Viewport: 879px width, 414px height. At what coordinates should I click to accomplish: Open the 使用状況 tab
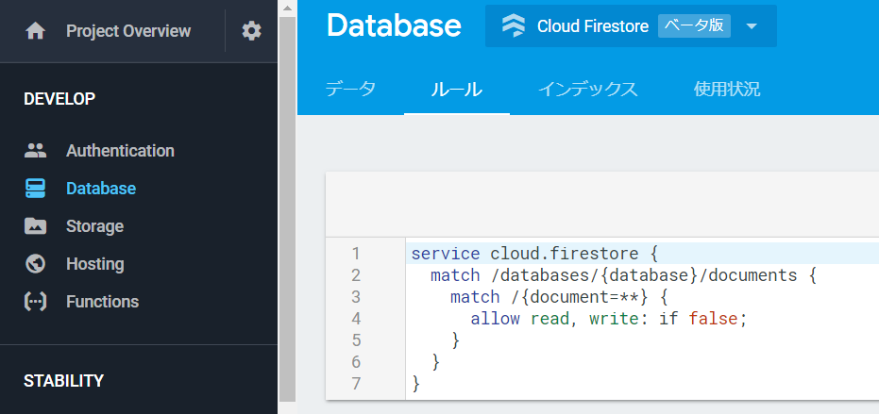click(x=727, y=89)
